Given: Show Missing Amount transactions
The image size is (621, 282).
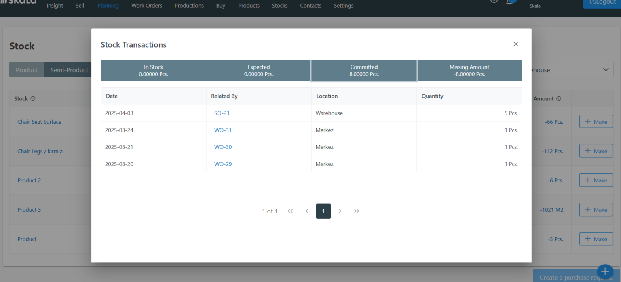Looking at the screenshot, I should [x=469, y=70].
